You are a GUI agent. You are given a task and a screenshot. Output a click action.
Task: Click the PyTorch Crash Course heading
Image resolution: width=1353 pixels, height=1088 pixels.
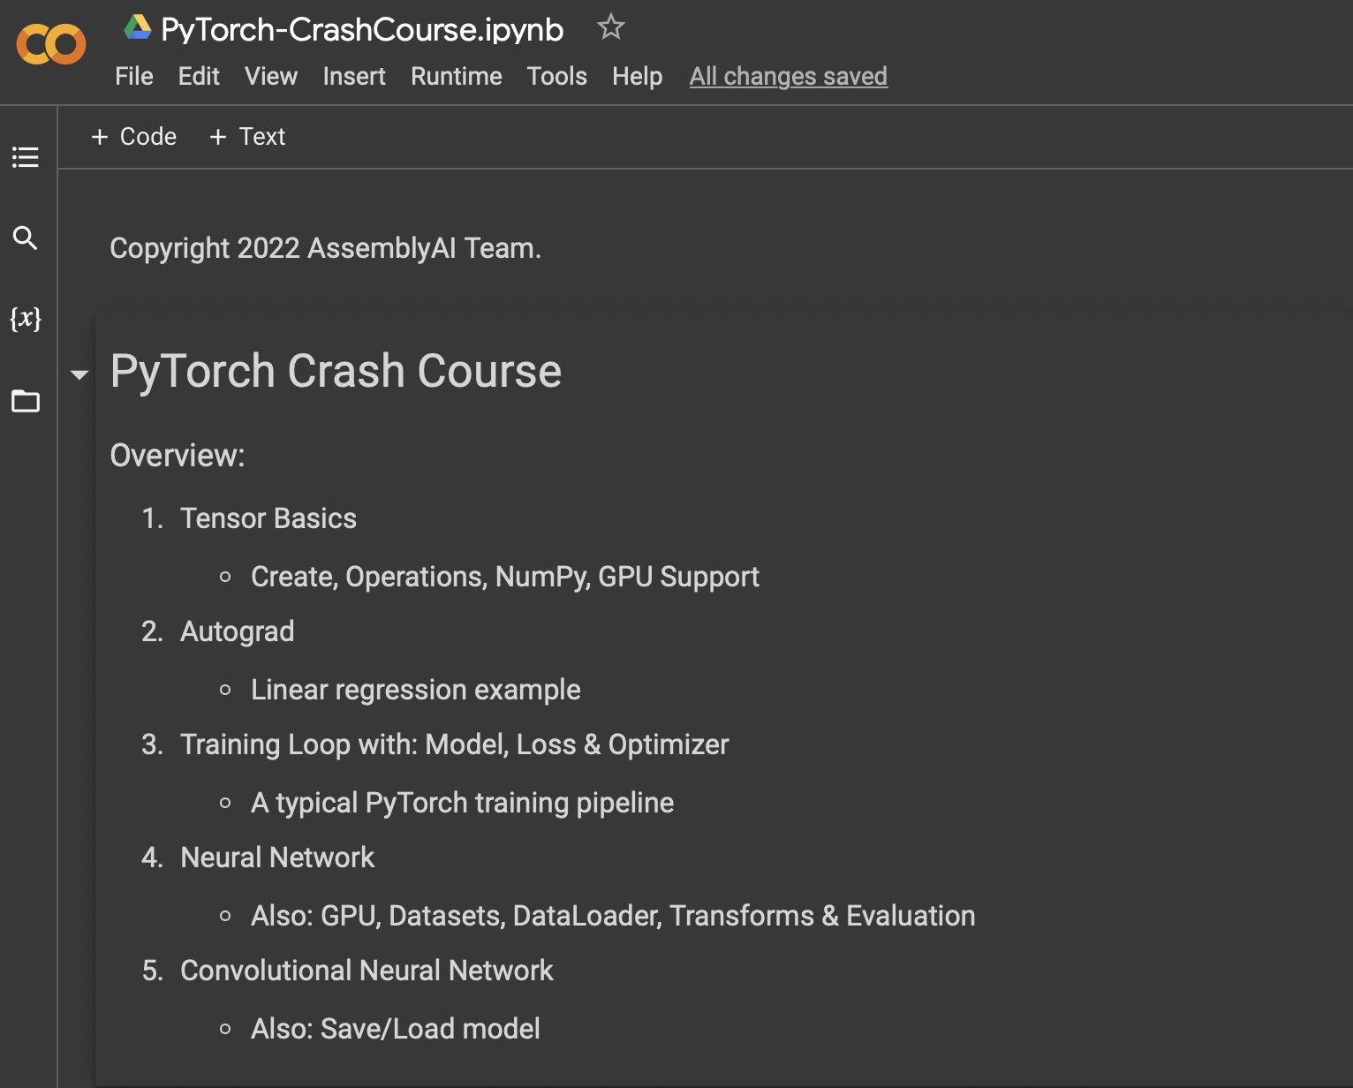point(336,371)
